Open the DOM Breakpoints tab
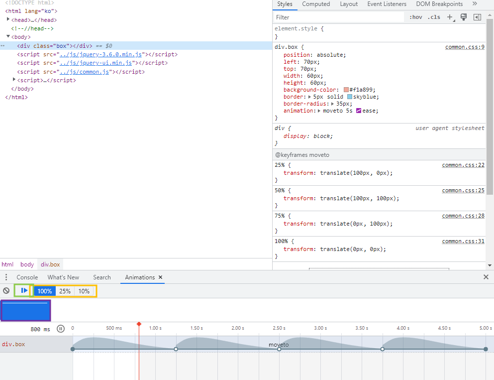This screenshot has height=380, width=494. [x=439, y=4]
